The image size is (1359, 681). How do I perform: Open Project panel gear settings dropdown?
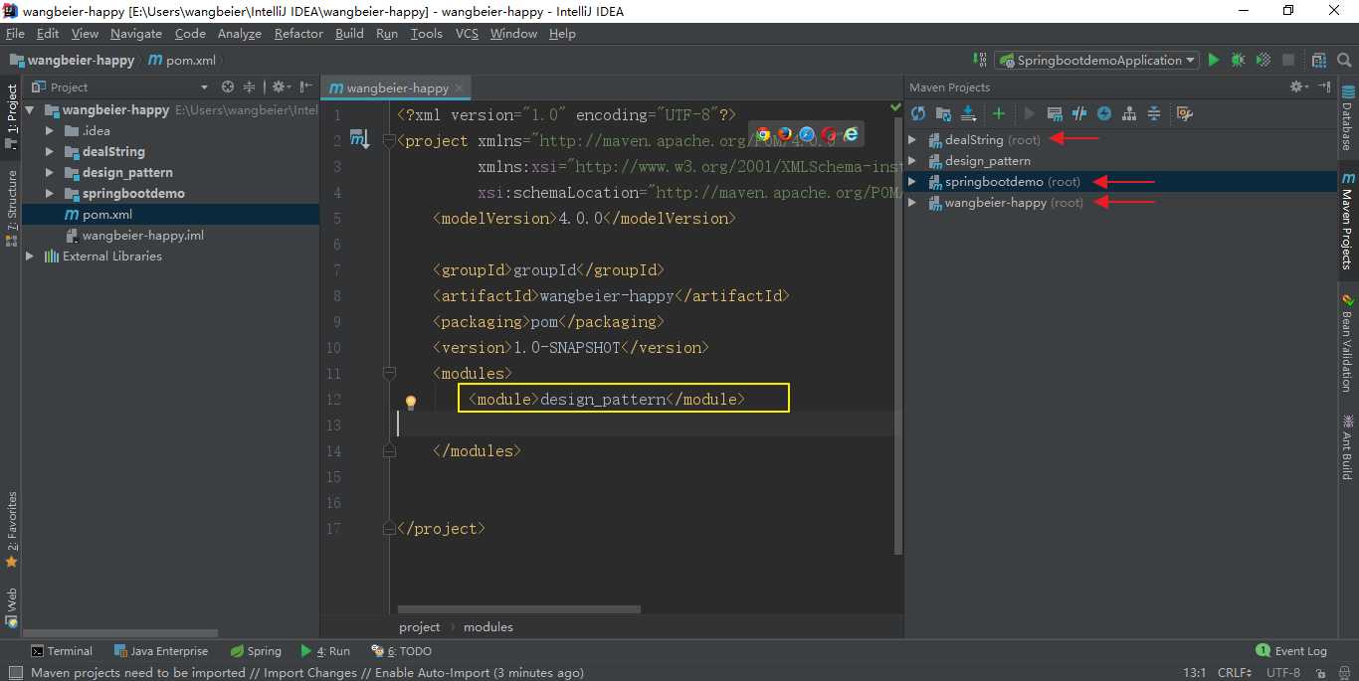[282, 86]
